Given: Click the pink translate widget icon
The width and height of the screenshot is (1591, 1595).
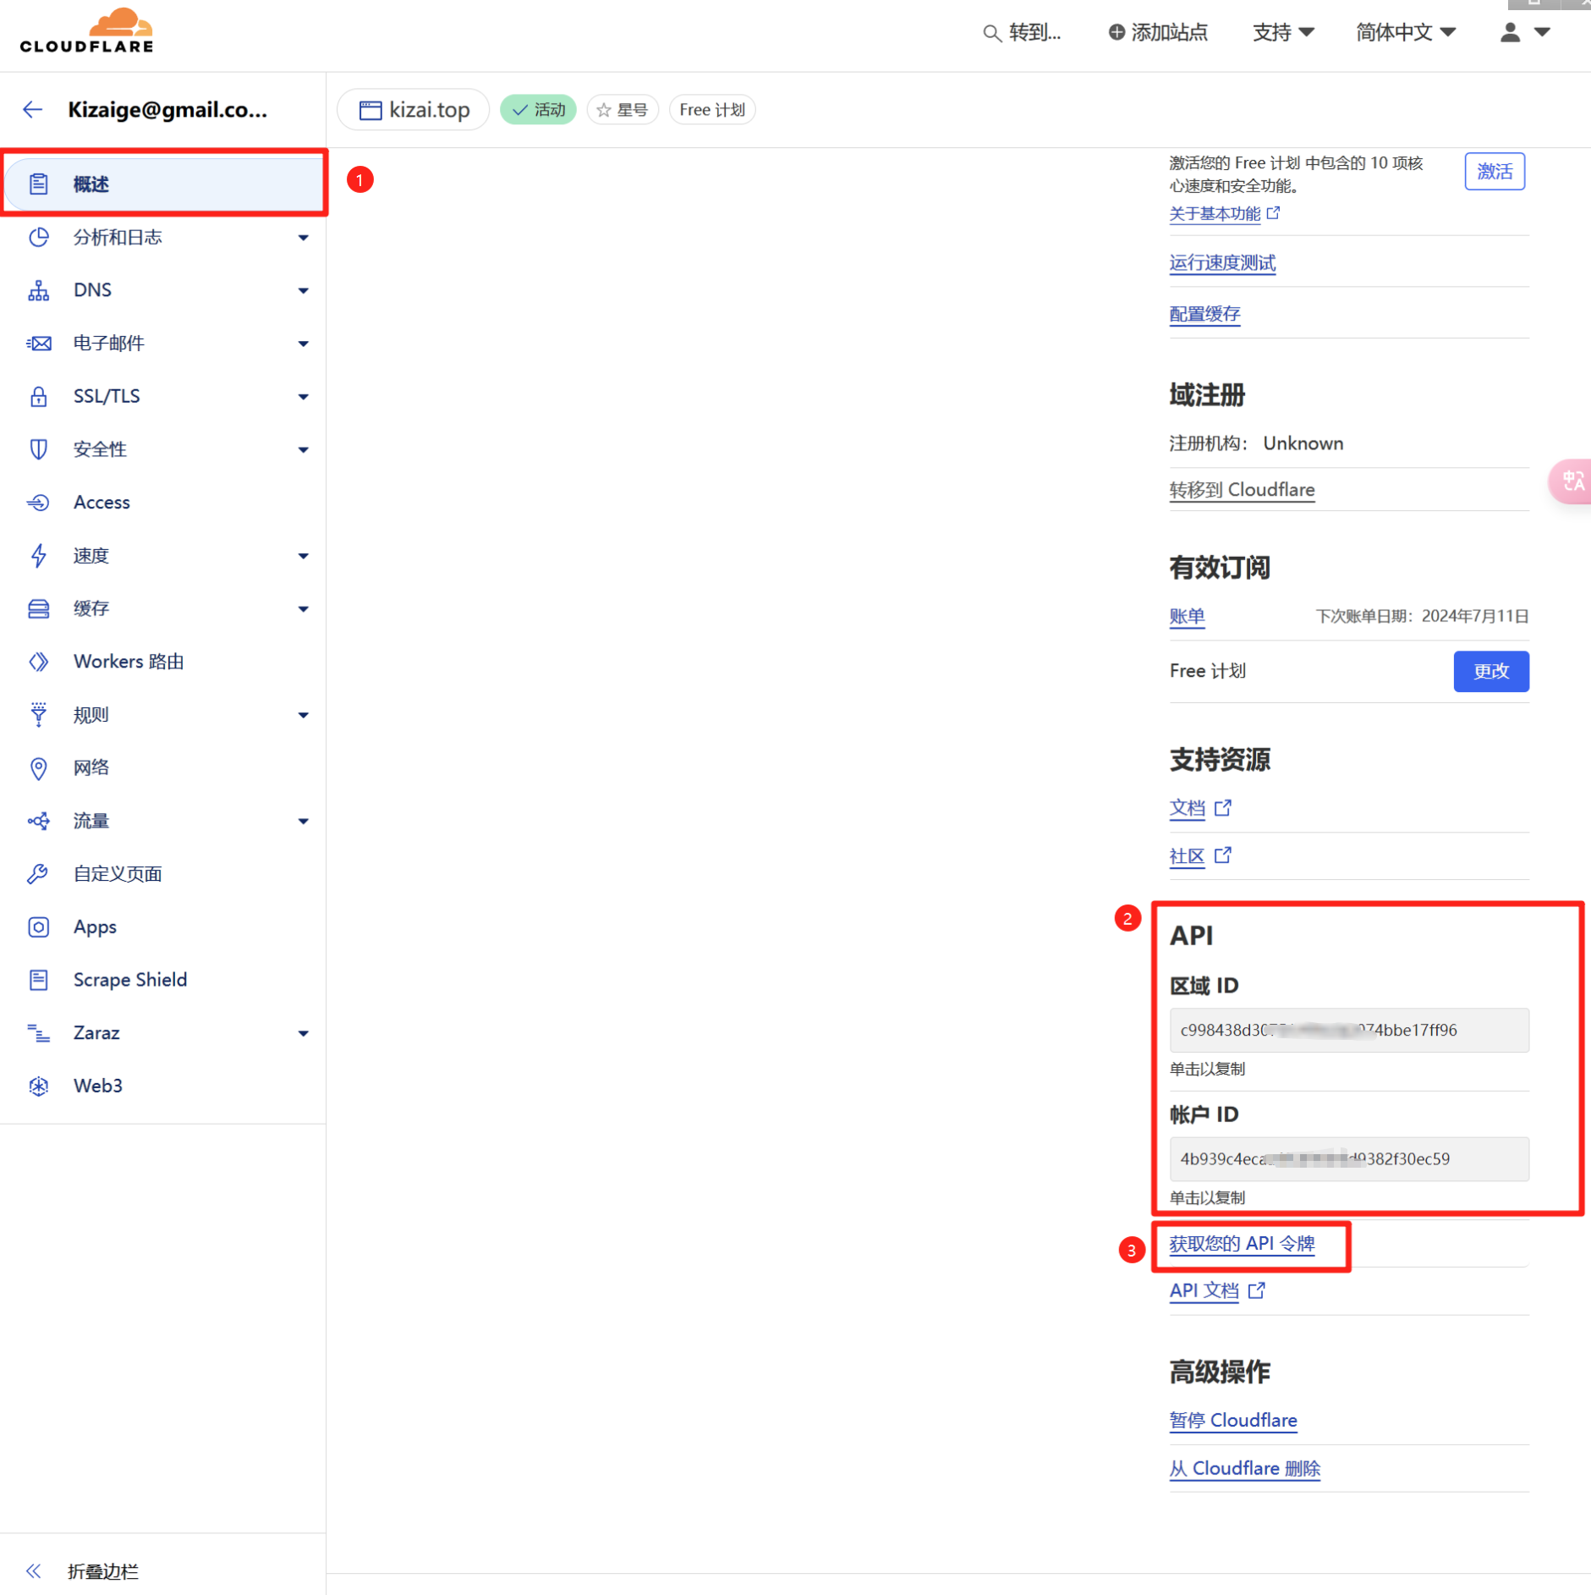Looking at the screenshot, I should pos(1572,481).
